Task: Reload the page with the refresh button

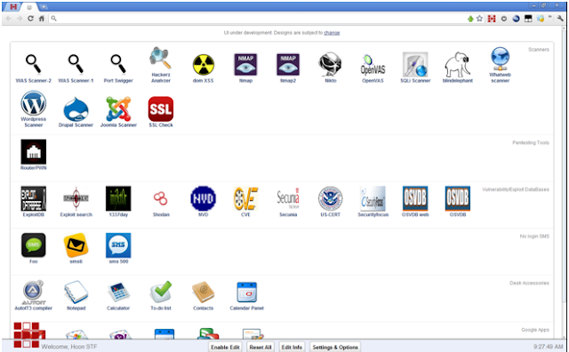Action: click(30, 18)
